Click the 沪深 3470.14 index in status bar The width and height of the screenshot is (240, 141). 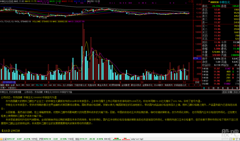click(45, 139)
